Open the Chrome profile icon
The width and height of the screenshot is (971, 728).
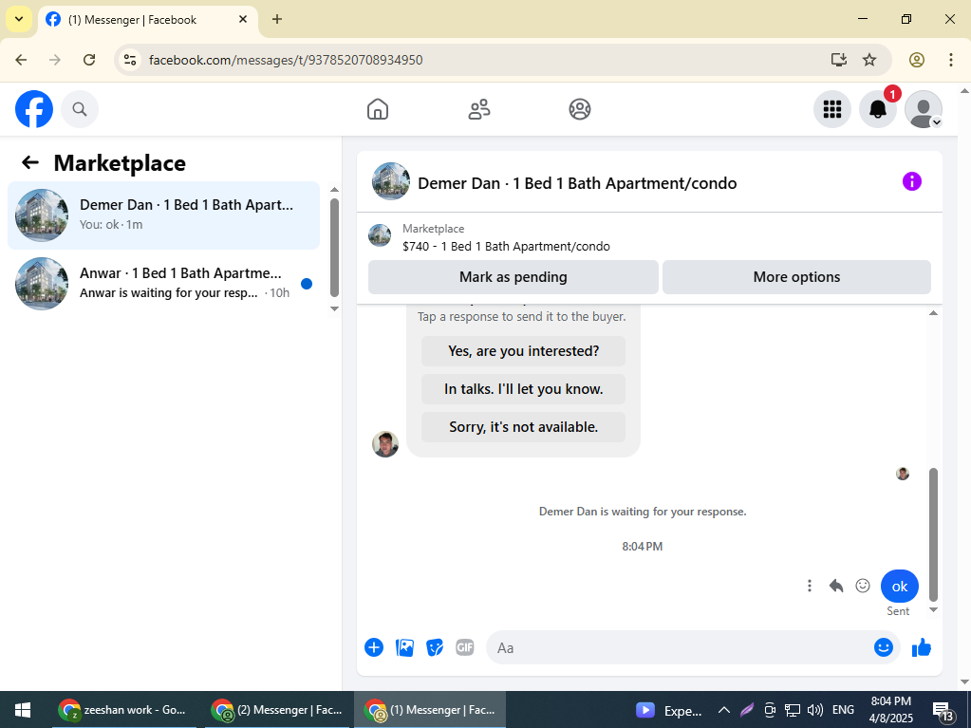point(917,60)
